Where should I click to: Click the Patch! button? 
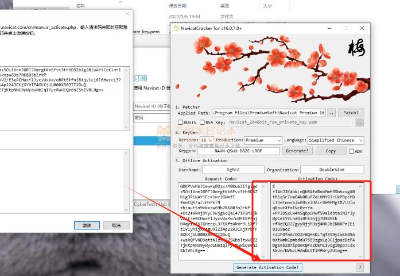pyautogui.click(x=351, y=113)
